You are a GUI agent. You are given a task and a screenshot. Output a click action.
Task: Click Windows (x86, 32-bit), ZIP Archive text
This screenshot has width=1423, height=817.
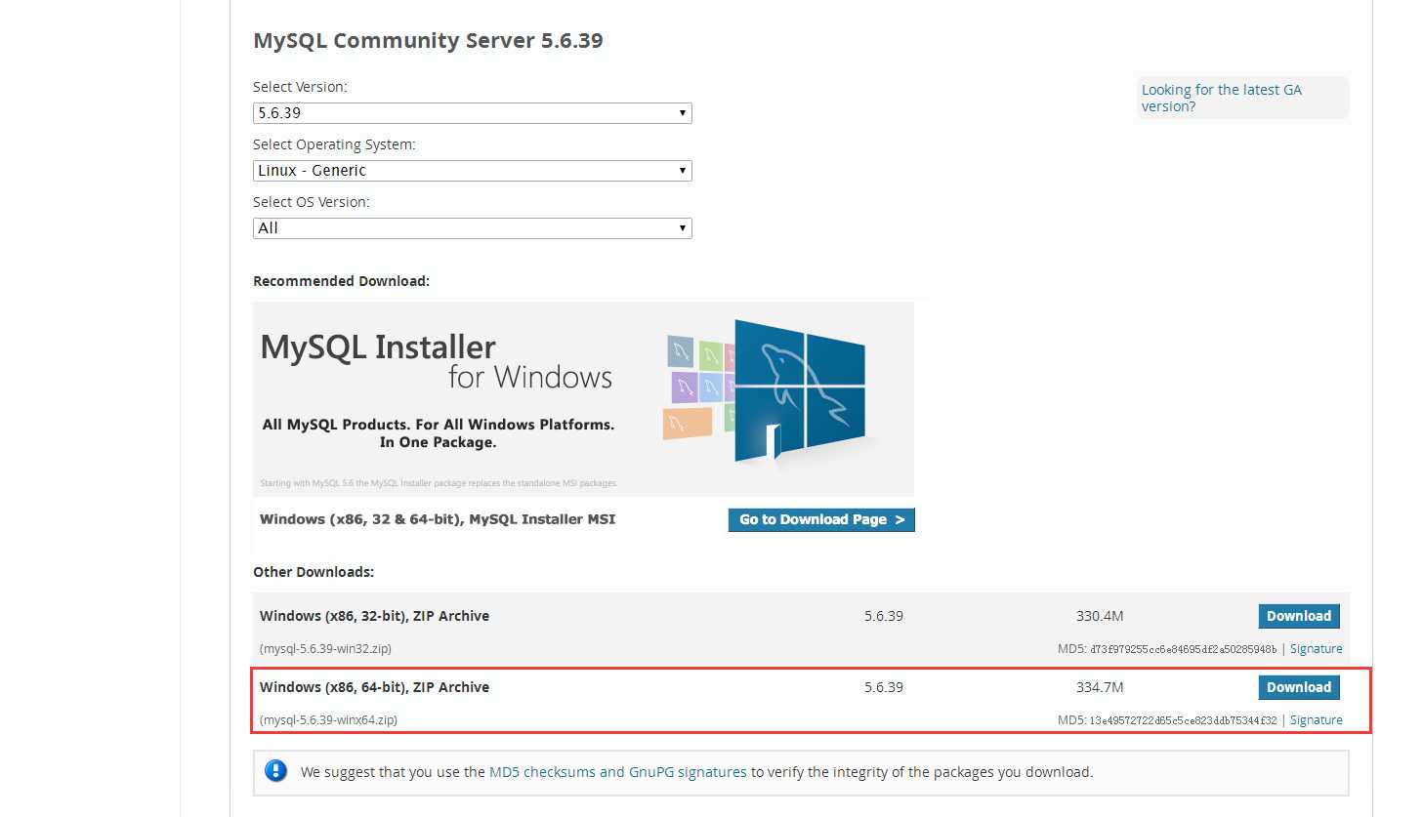click(x=374, y=616)
